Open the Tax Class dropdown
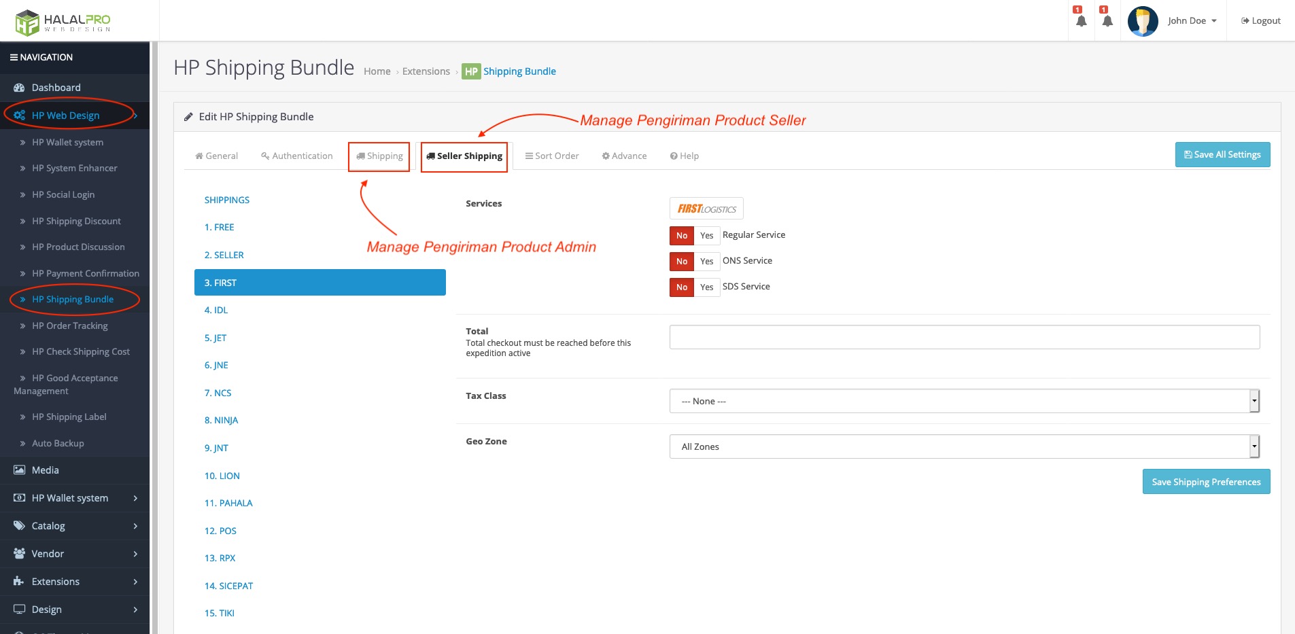The height and width of the screenshot is (634, 1295). 964,401
